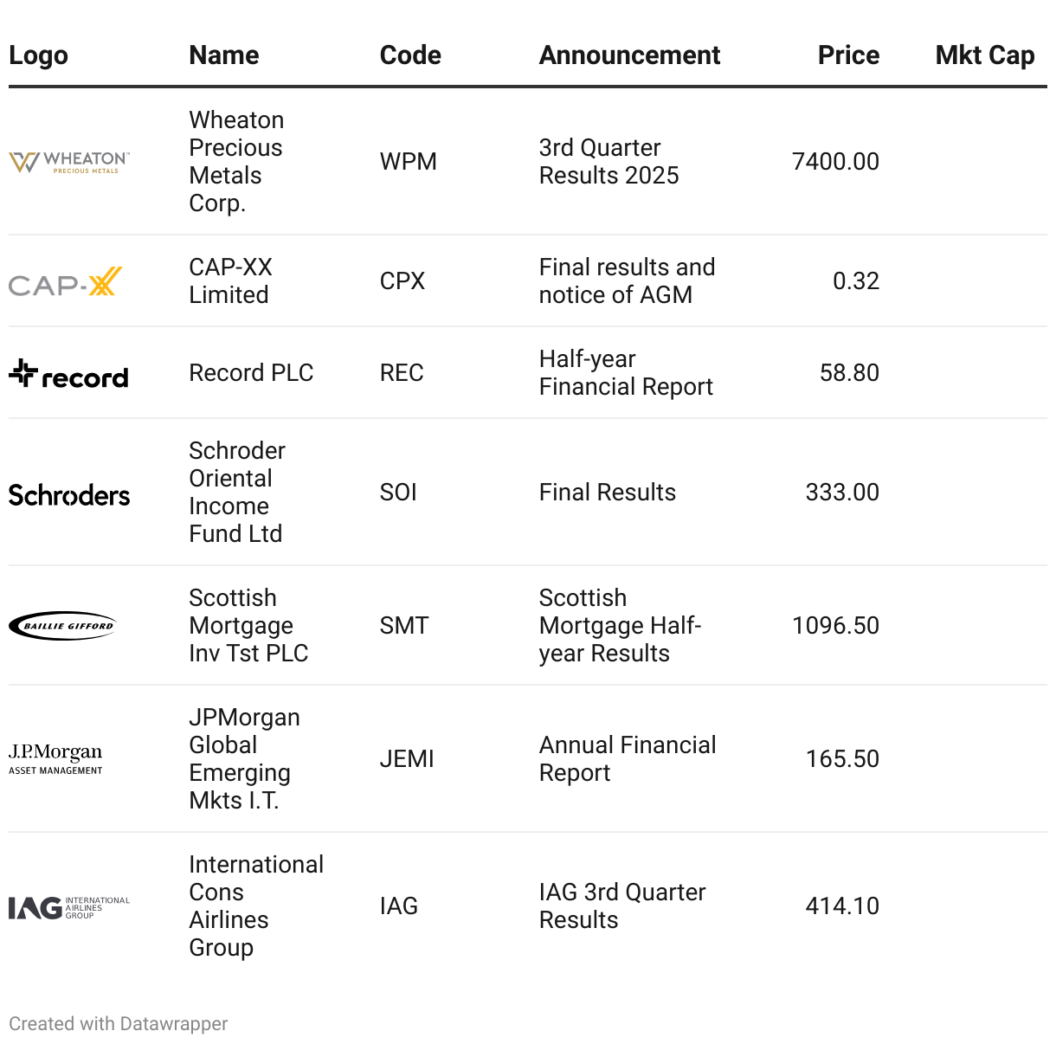Click the Announcement column header

(629, 55)
